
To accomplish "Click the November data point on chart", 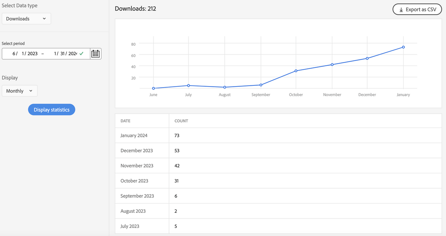I will click(x=332, y=64).
